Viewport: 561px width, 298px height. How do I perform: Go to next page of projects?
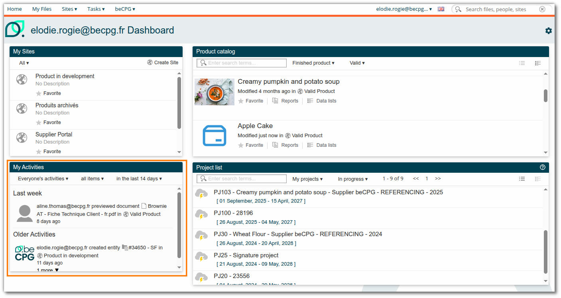click(438, 179)
